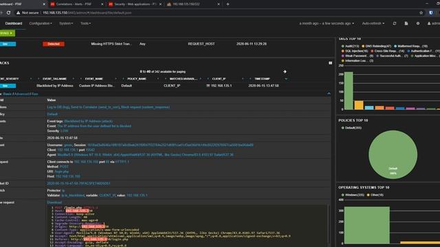This screenshot has height=247, width=440.
Task: Click the browser address bar URL
Action: click(87, 13)
